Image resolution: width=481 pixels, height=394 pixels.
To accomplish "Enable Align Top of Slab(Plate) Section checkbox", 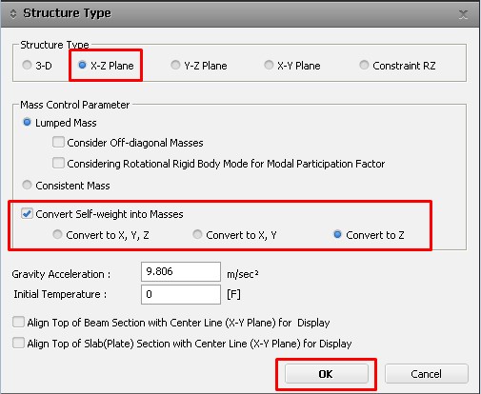I will (x=18, y=343).
